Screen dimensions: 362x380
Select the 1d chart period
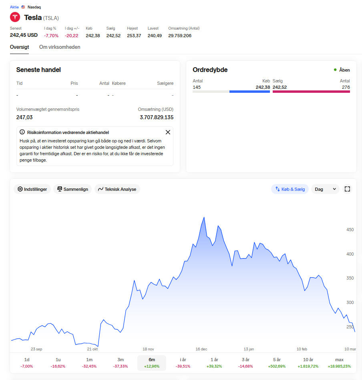click(x=27, y=363)
